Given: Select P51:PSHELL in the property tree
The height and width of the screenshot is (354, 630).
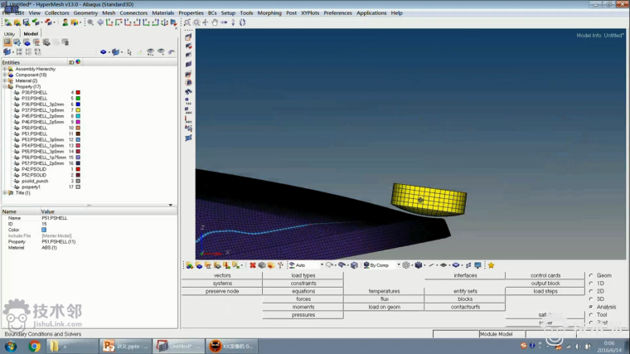Looking at the screenshot, I should (x=34, y=133).
